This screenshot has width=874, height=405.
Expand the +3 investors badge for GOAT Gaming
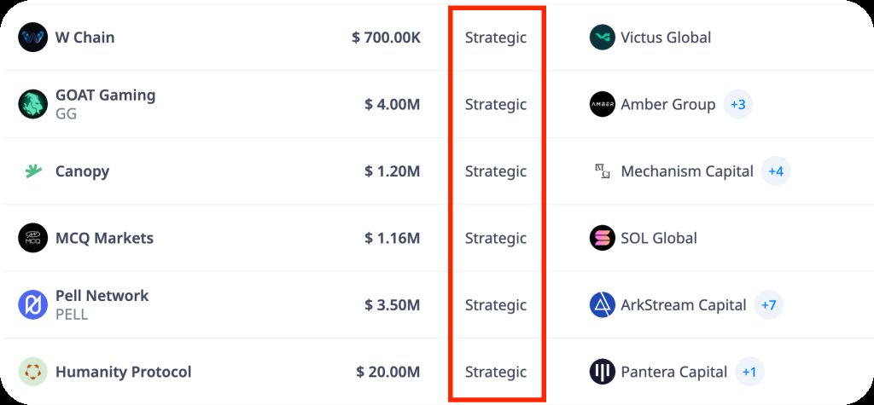point(737,105)
